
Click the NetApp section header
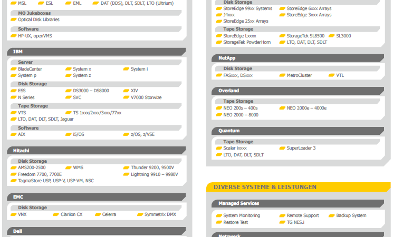point(298,58)
